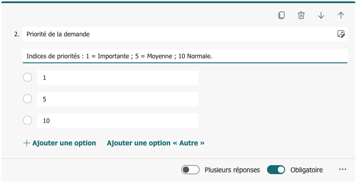Image resolution: width=358 pixels, height=184 pixels.
Task: Click the option text box containing 1
Action: click(x=118, y=78)
